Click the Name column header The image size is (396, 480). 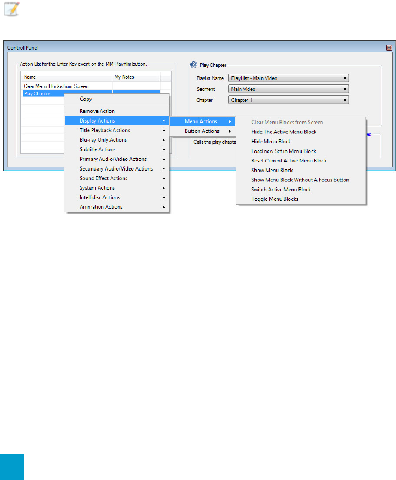pos(66,77)
